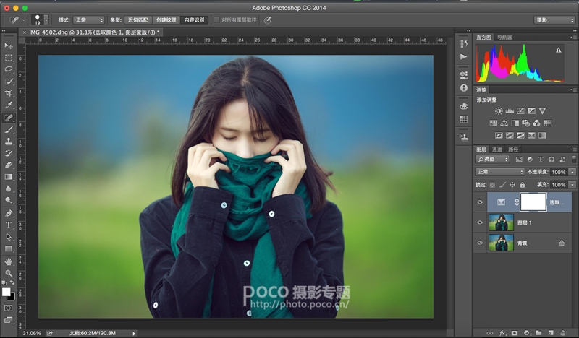Select the Crop tool in the toolbox
This screenshot has width=579, height=338.
(9, 93)
